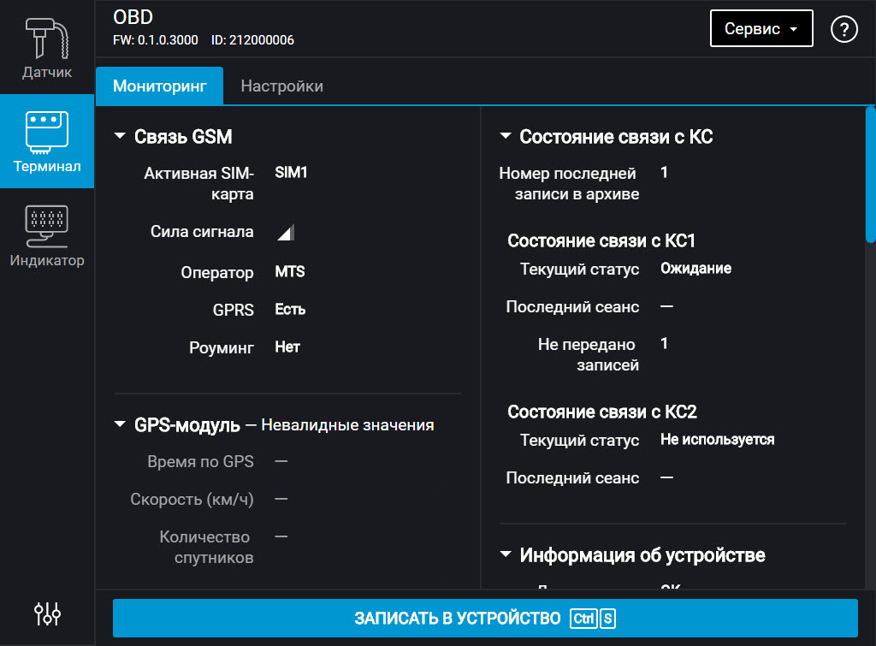Click the Роуминг value Нет
The image size is (876, 646).
[x=287, y=347]
